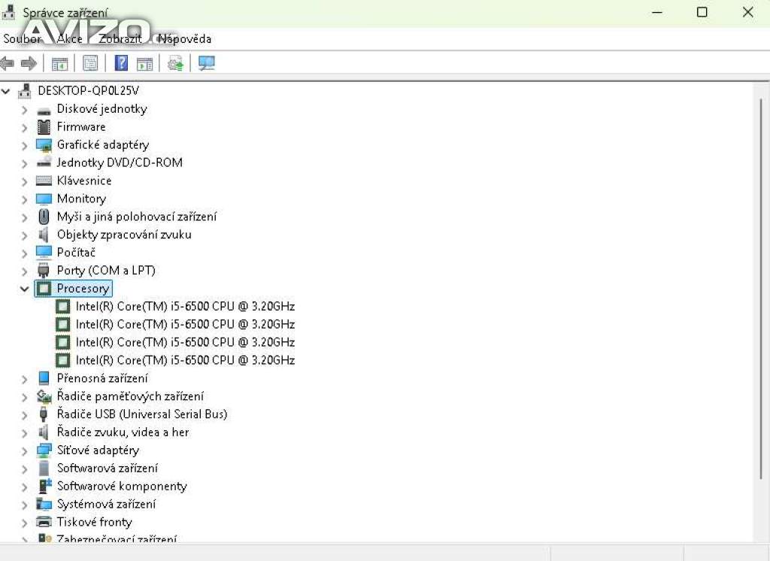Click the update driver toolbar icon
The height and width of the screenshot is (561, 770).
tap(175, 64)
